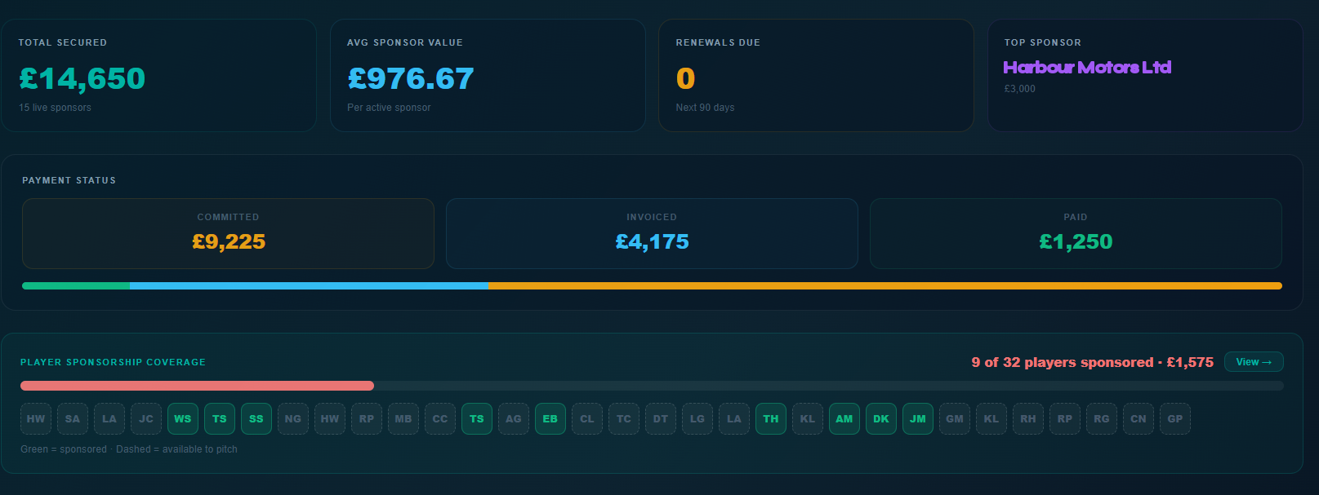
Task: Open the View link in Player Sponsorship Coverage
Action: [x=1254, y=362]
